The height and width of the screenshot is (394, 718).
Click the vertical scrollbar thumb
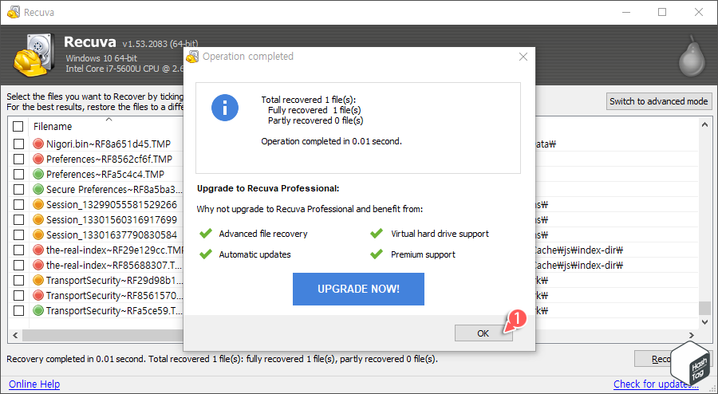(x=704, y=308)
